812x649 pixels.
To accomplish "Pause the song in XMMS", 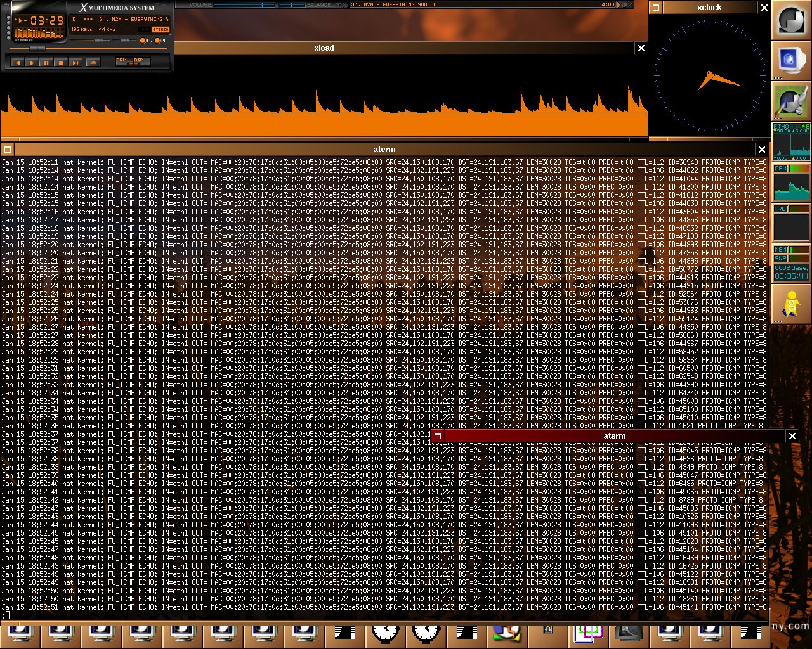I will (46, 62).
